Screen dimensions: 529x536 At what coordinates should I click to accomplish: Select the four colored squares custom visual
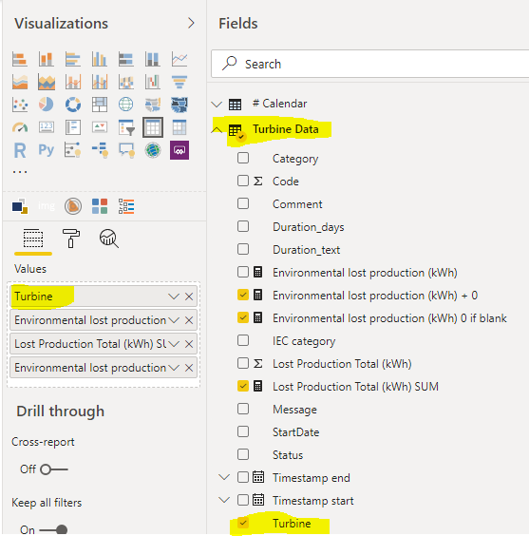tap(100, 206)
